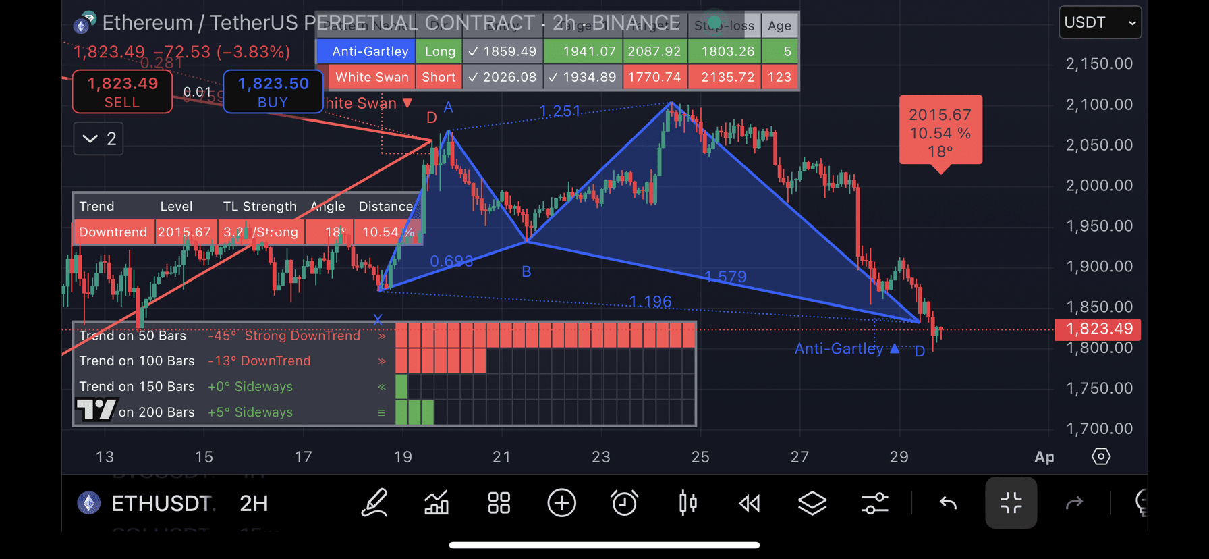The image size is (1209, 559).
Task: Open chart settings sliders icon
Action: [875, 503]
